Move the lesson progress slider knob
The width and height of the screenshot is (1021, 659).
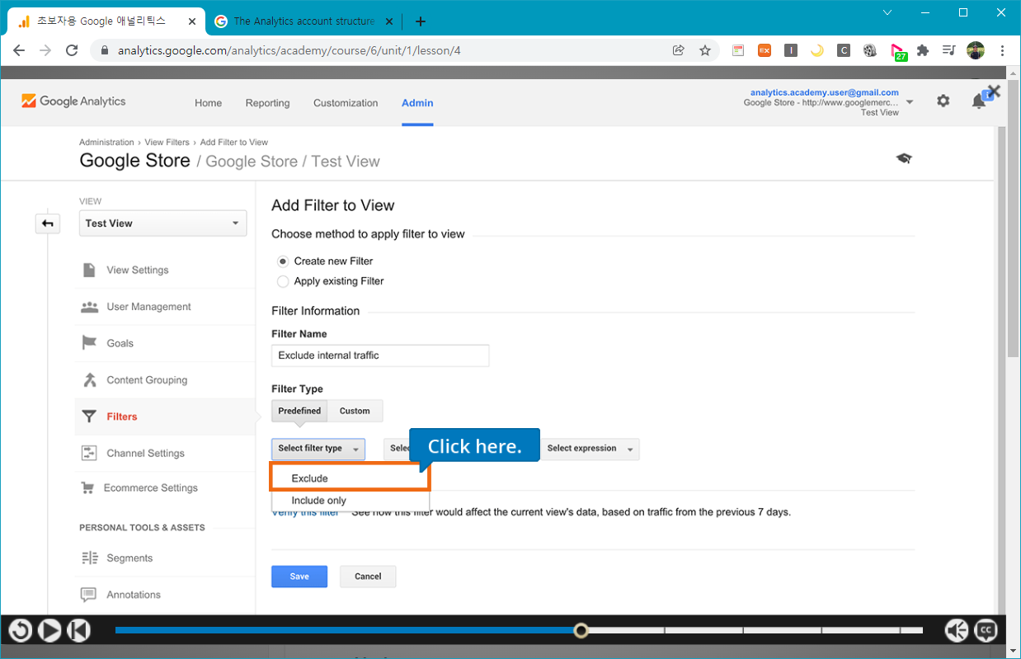pyautogui.click(x=581, y=631)
